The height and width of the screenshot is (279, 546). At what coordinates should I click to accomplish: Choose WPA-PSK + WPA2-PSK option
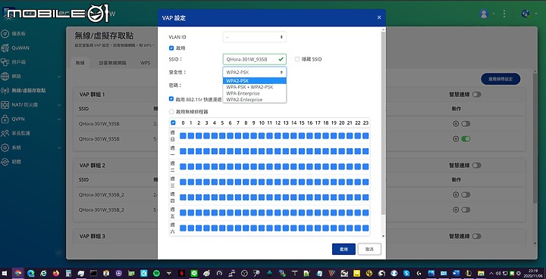[255, 87]
